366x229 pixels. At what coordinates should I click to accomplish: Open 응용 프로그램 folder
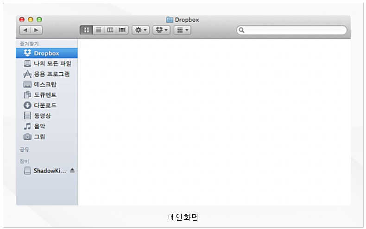tap(47, 74)
